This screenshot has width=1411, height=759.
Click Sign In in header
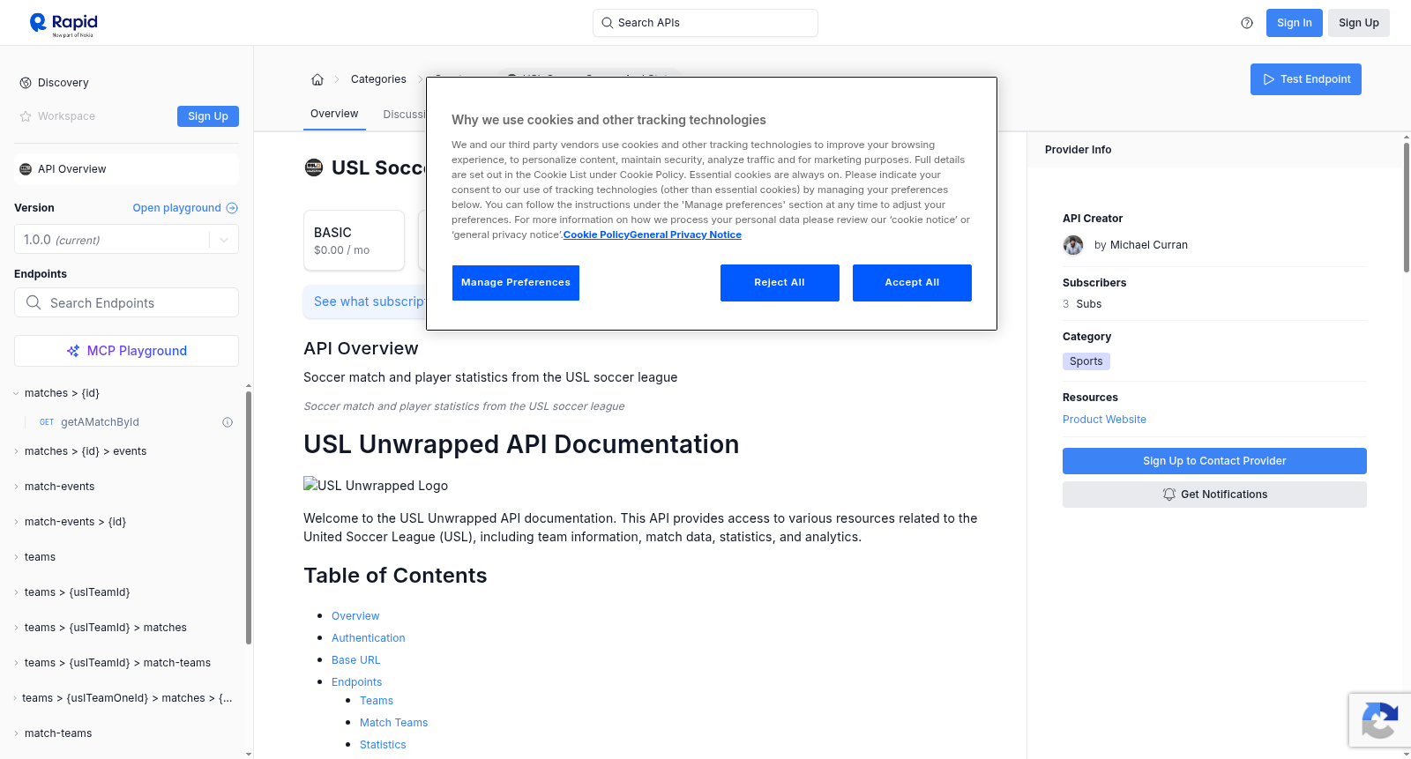(x=1295, y=23)
